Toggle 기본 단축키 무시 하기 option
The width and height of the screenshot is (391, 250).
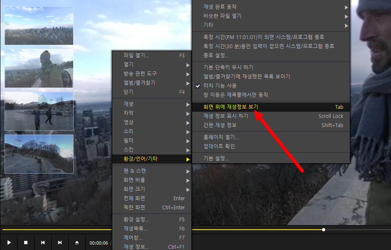coord(271,67)
